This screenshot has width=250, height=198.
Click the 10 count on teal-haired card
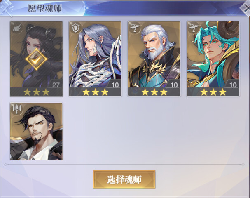pos(233,85)
